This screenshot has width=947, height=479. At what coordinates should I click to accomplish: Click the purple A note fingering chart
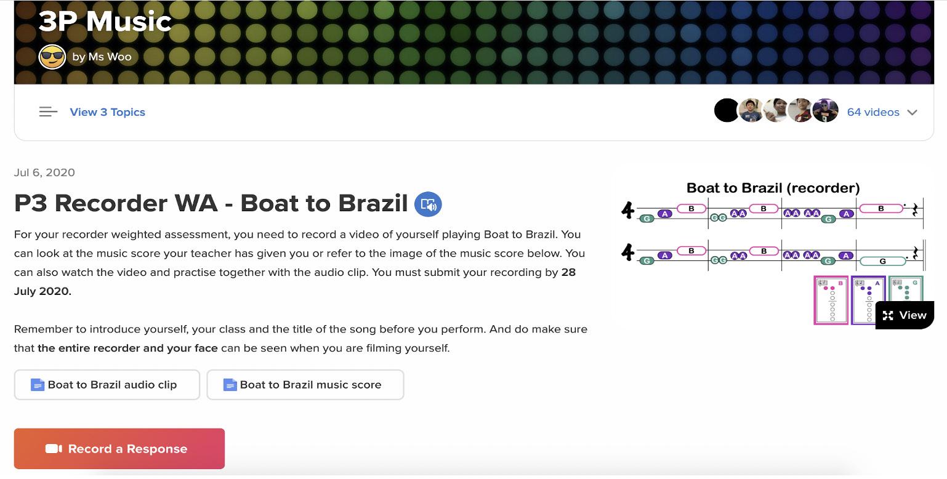point(868,300)
